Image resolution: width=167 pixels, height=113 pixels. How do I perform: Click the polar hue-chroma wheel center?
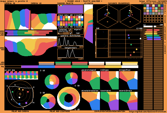[20, 93]
